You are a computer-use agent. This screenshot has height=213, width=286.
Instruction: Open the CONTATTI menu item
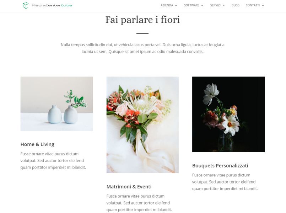pyautogui.click(x=253, y=5)
